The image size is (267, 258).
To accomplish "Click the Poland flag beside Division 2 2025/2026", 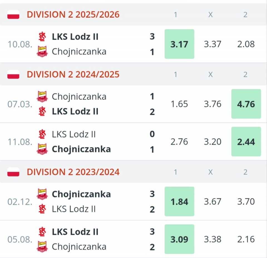I will [13, 14].
